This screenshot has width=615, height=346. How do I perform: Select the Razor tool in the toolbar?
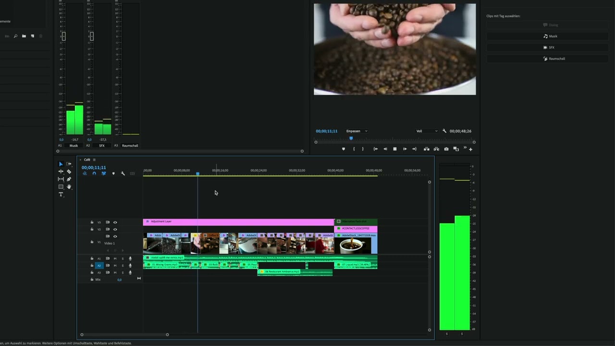coord(69,172)
